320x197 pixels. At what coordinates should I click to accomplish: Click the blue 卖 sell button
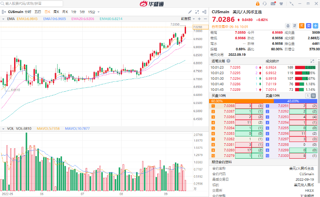coord(308,26)
